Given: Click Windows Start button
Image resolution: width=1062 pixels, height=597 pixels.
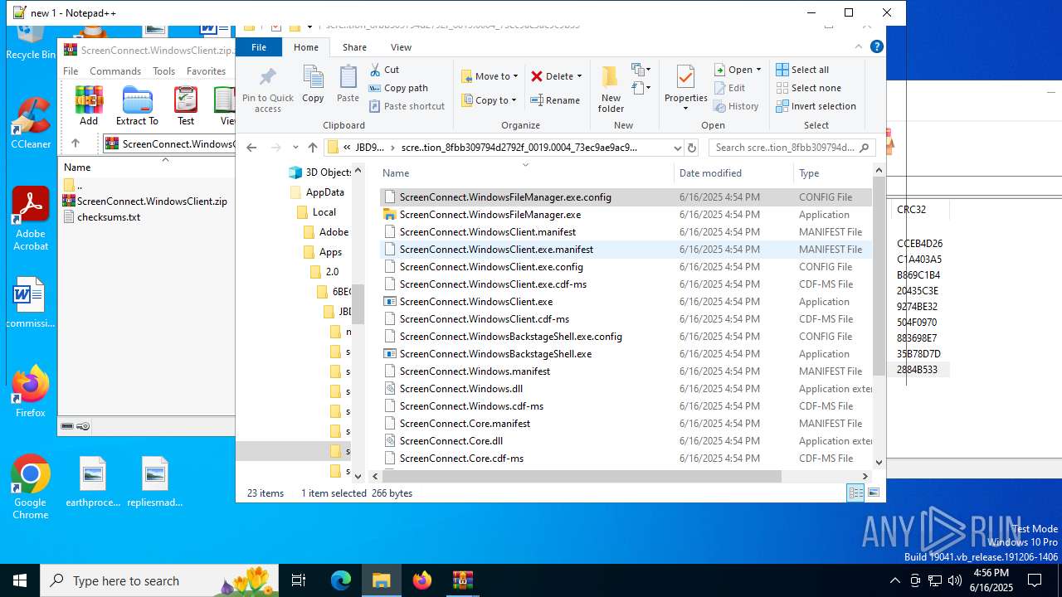Looking at the screenshot, I should 20,580.
